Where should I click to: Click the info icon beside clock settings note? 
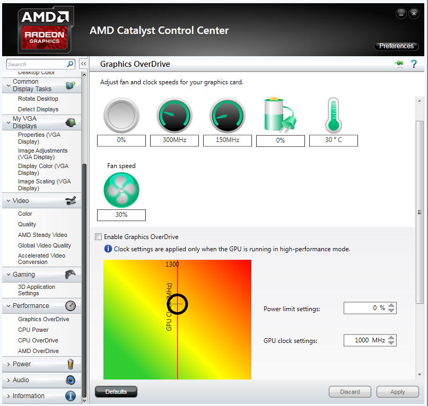pyautogui.click(x=108, y=249)
